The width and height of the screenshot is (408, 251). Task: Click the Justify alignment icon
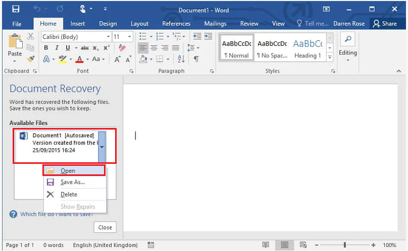coord(176,48)
